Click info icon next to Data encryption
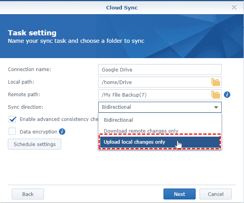Screen dimensions: 244x203 coord(62,132)
